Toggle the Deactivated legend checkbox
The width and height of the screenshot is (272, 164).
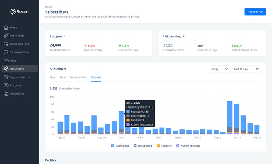point(135,146)
